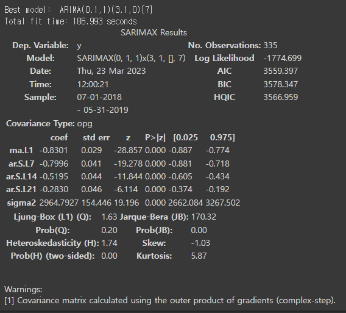Click the BIC value 3578.347
Screen dimensions: 346x313
pyautogui.click(x=281, y=84)
